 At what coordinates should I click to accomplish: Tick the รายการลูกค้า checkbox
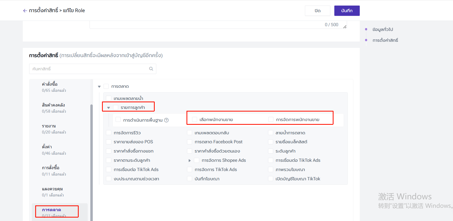[116, 107]
